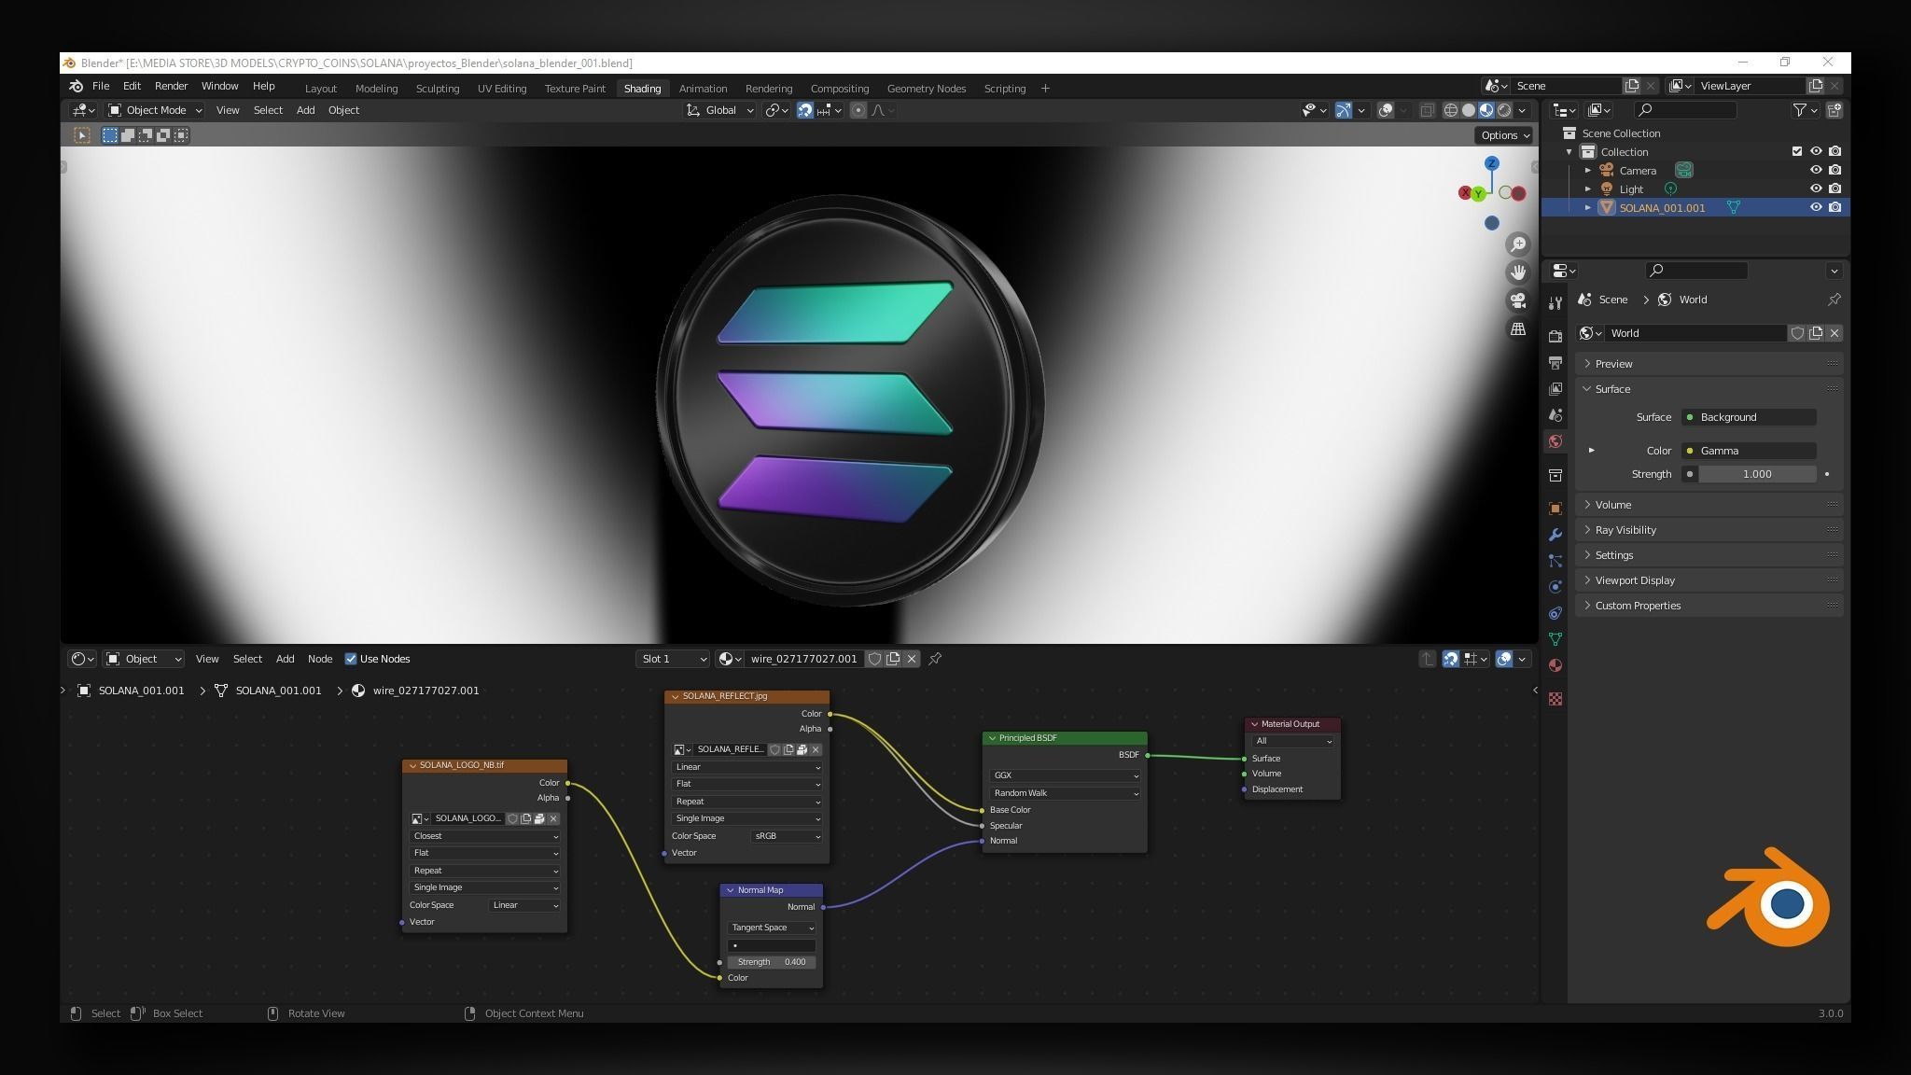This screenshot has width=1911, height=1075.
Task: Disable Camera in renders icon
Action: point(1834,170)
